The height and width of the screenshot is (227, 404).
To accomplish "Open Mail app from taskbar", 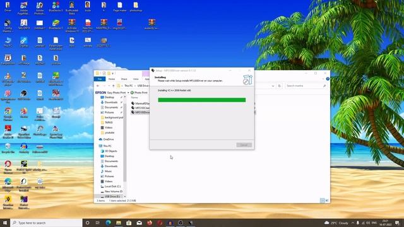I will coord(139,223).
